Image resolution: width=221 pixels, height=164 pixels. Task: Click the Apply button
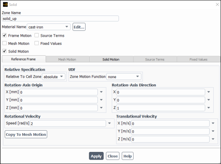pos(96,156)
